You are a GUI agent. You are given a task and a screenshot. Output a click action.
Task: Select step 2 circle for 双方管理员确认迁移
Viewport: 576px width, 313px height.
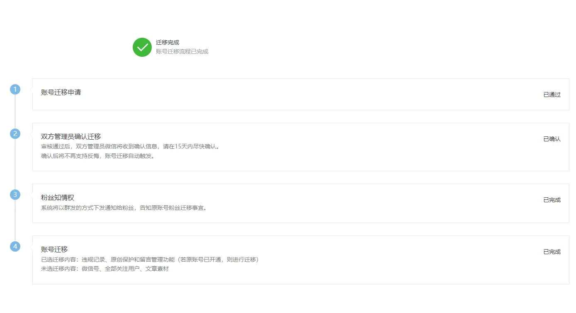coord(15,133)
